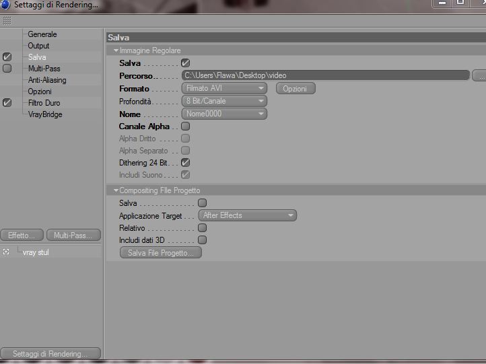Open the Formato dropdown showing Filmato AVI

click(x=224, y=88)
